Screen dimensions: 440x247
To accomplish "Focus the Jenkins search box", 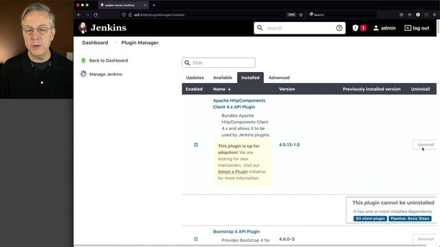I will coord(300,28).
